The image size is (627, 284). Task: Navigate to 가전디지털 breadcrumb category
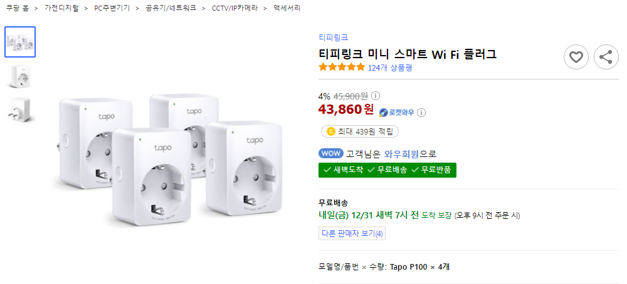61,8
